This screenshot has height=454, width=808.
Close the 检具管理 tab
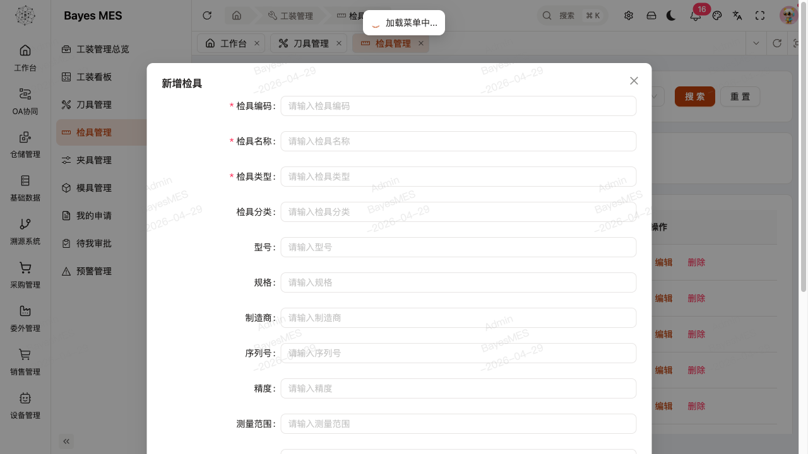(x=421, y=44)
